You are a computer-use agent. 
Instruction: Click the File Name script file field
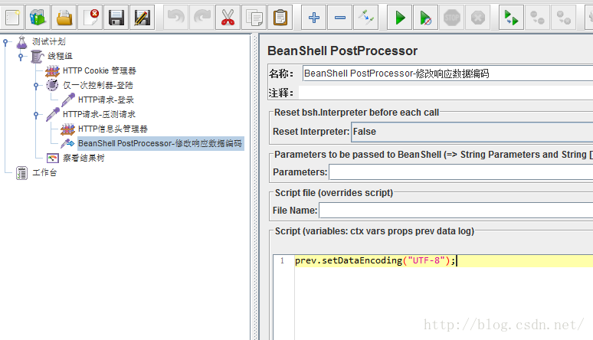click(455, 210)
